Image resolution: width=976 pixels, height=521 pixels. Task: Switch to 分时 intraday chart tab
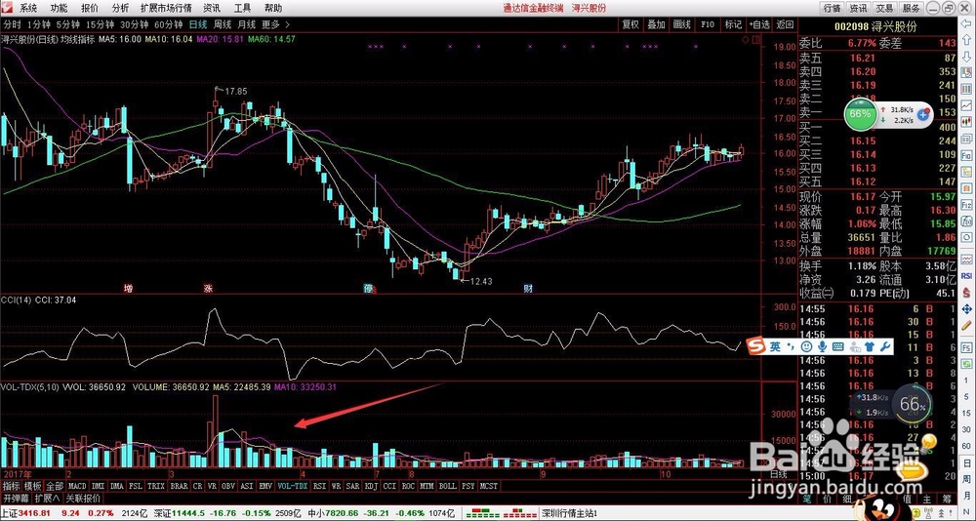(13, 25)
